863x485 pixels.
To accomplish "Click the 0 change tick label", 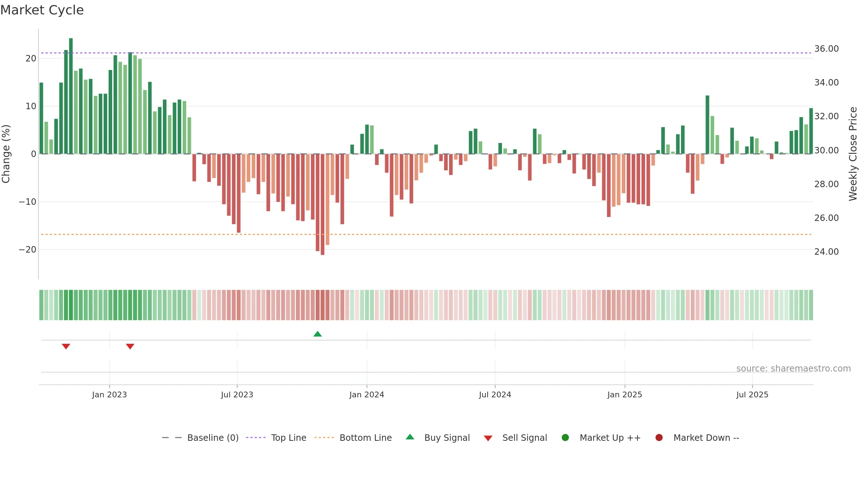I will point(33,154).
